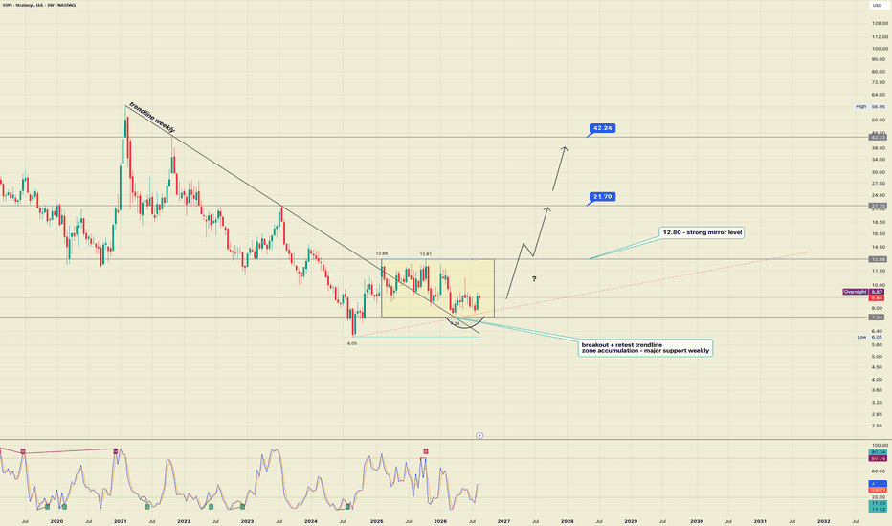Image resolution: width=892 pixels, height=526 pixels.
Task: Select the 21.70 blue price target label
Action: pos(602,197)
